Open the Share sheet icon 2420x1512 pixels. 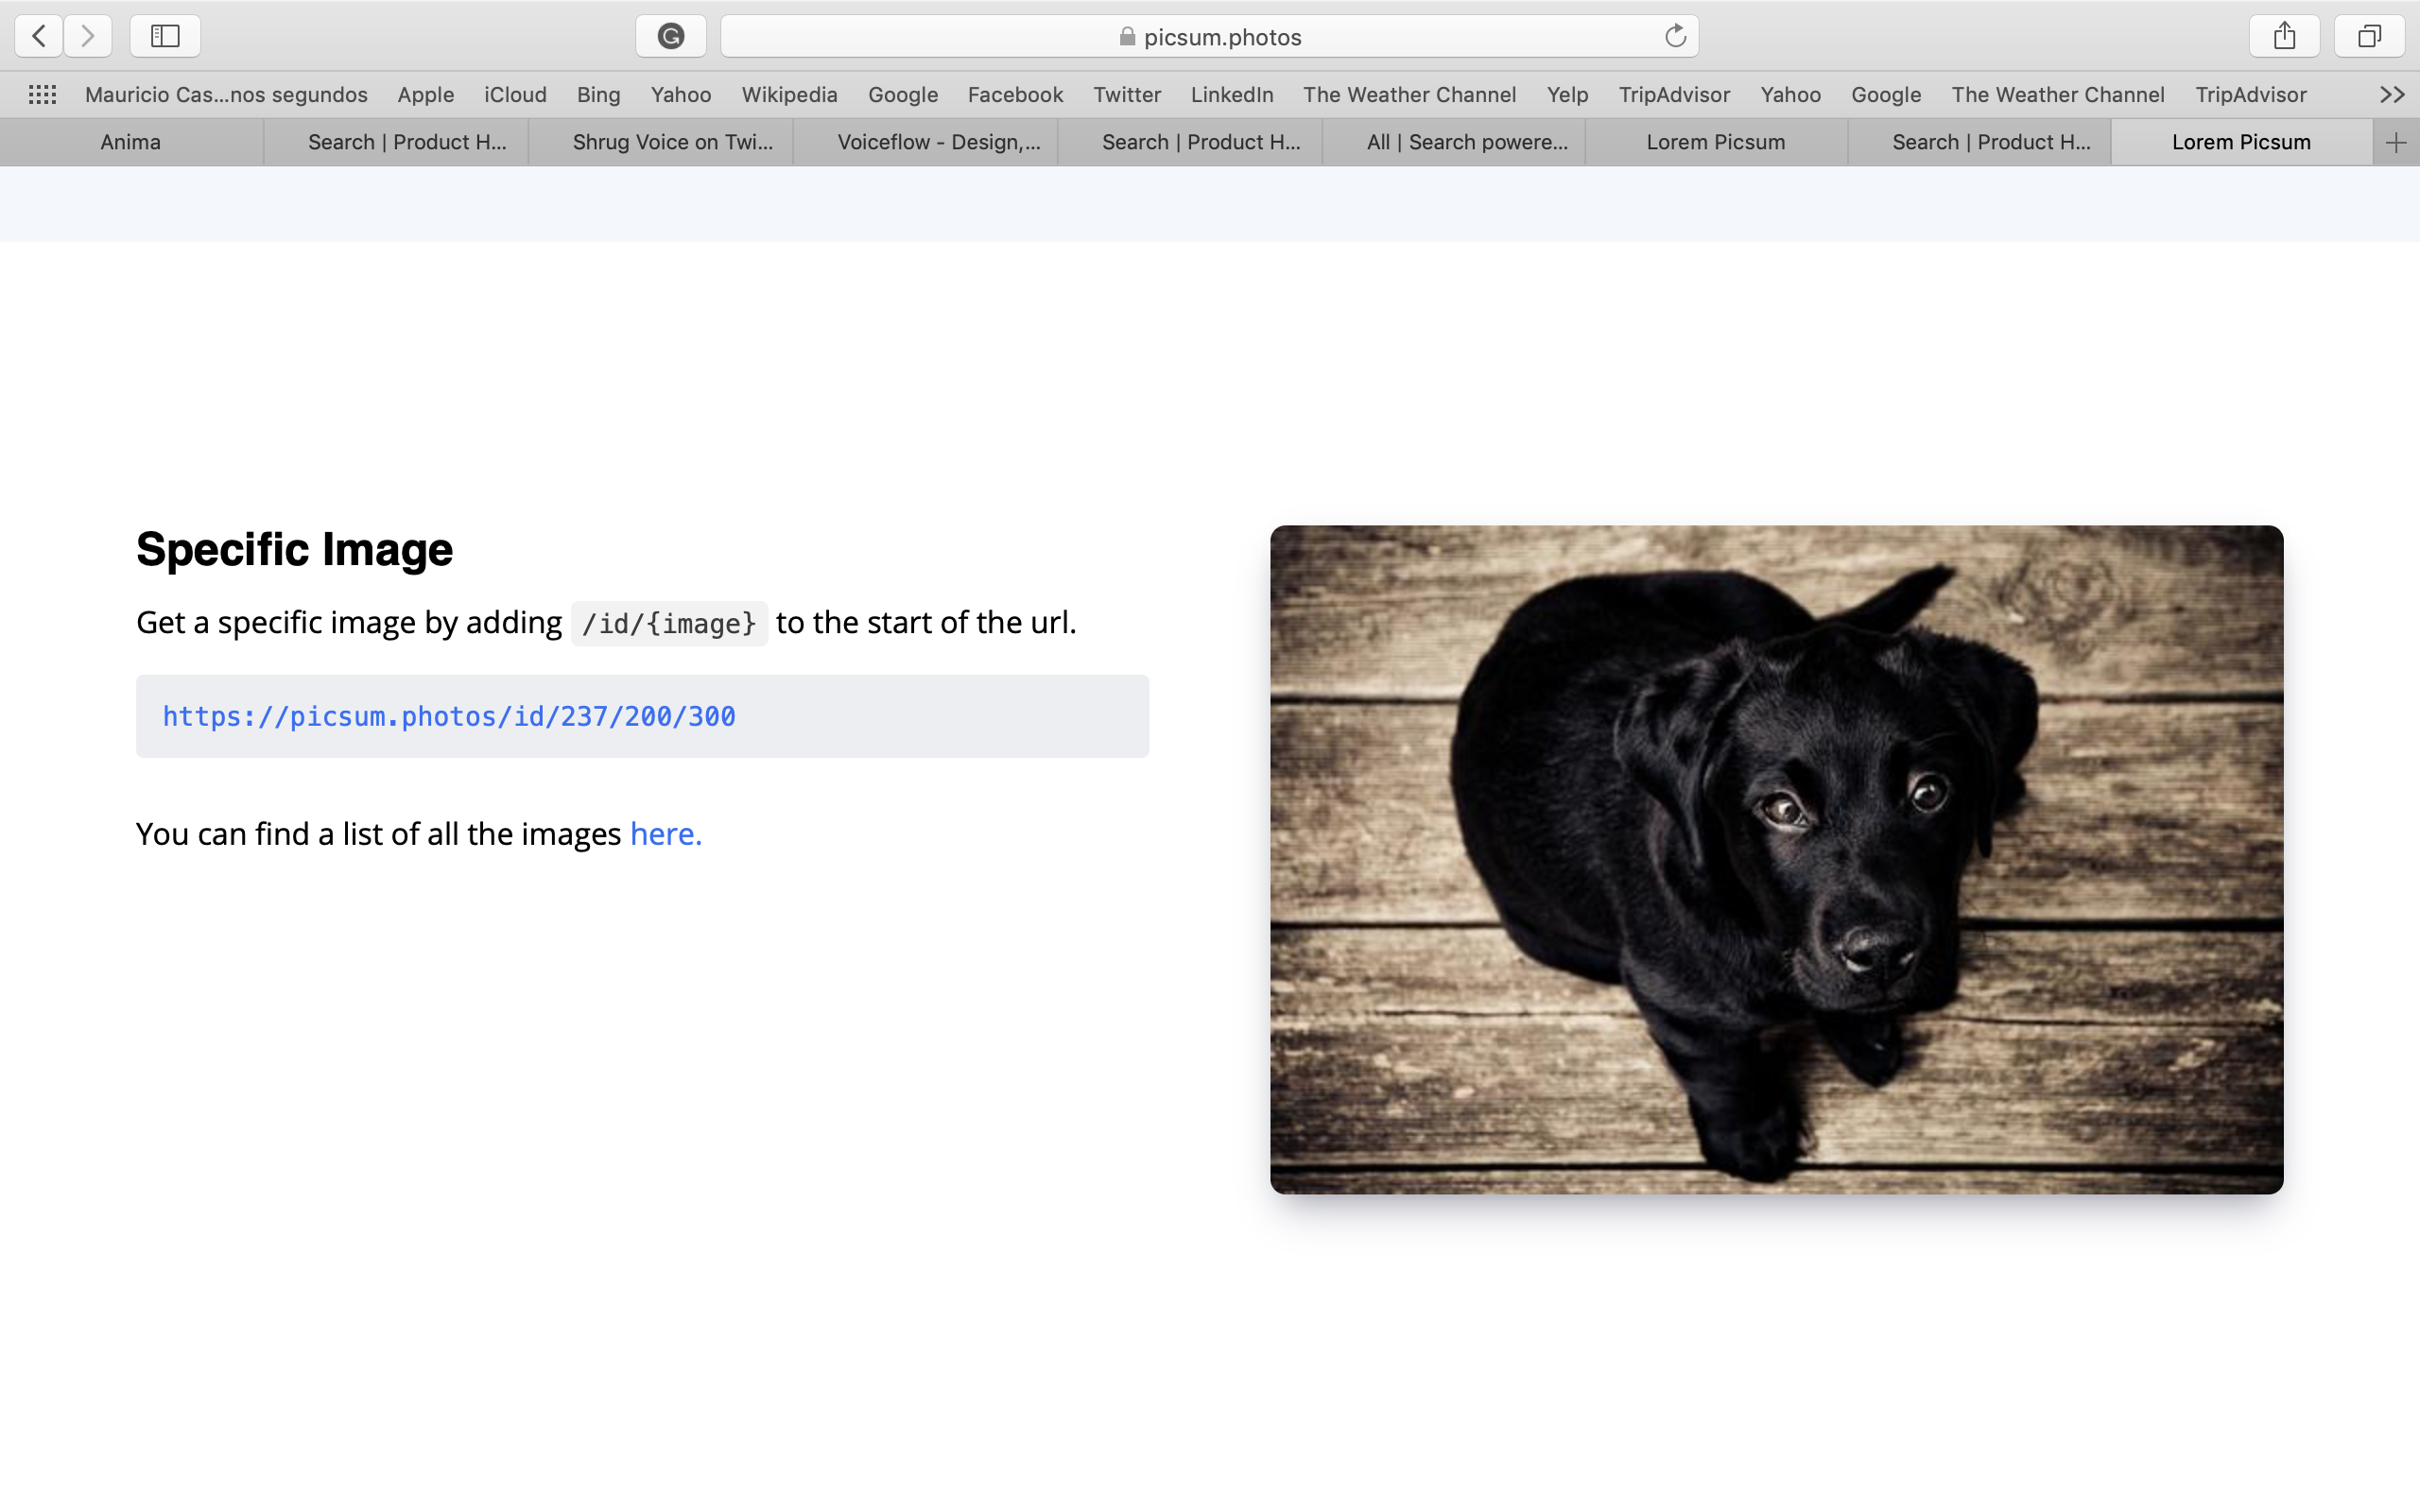click(x=2284, y=36)
